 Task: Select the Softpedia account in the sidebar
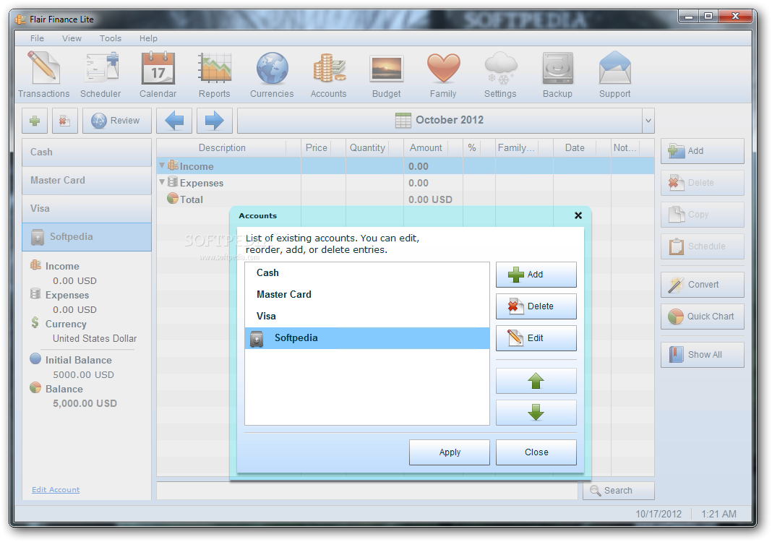point(87,237)
